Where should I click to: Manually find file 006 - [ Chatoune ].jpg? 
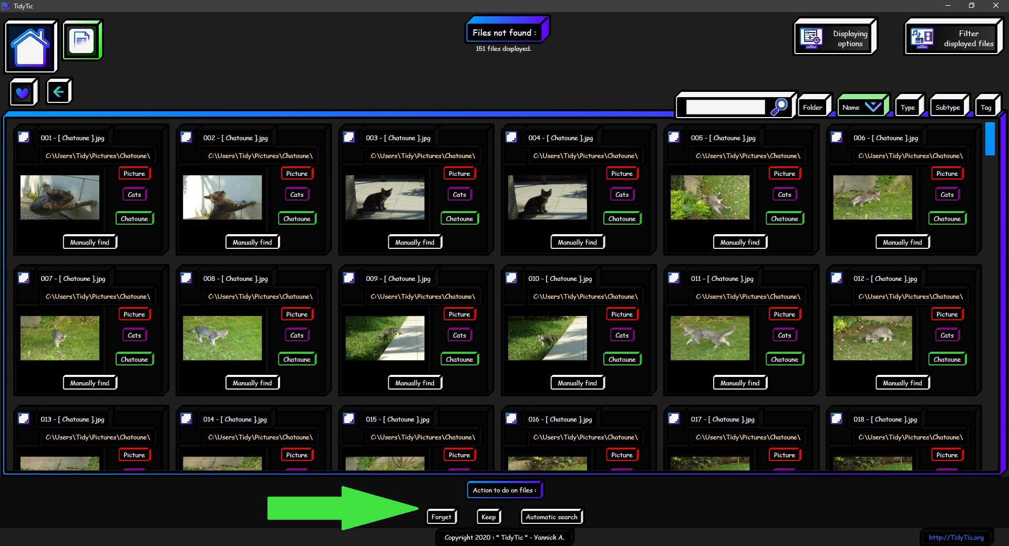(x=903, y=242)
